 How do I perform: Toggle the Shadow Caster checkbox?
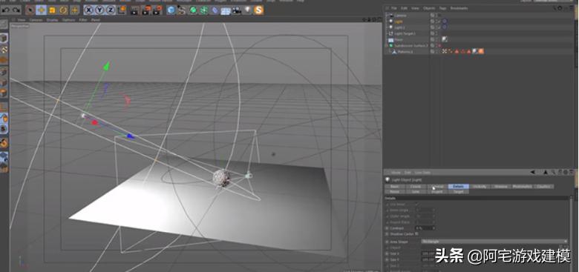[416, 233]
